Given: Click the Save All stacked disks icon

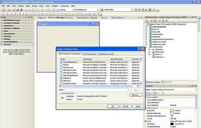Looking at the screenshot, I should coord(21,10).
